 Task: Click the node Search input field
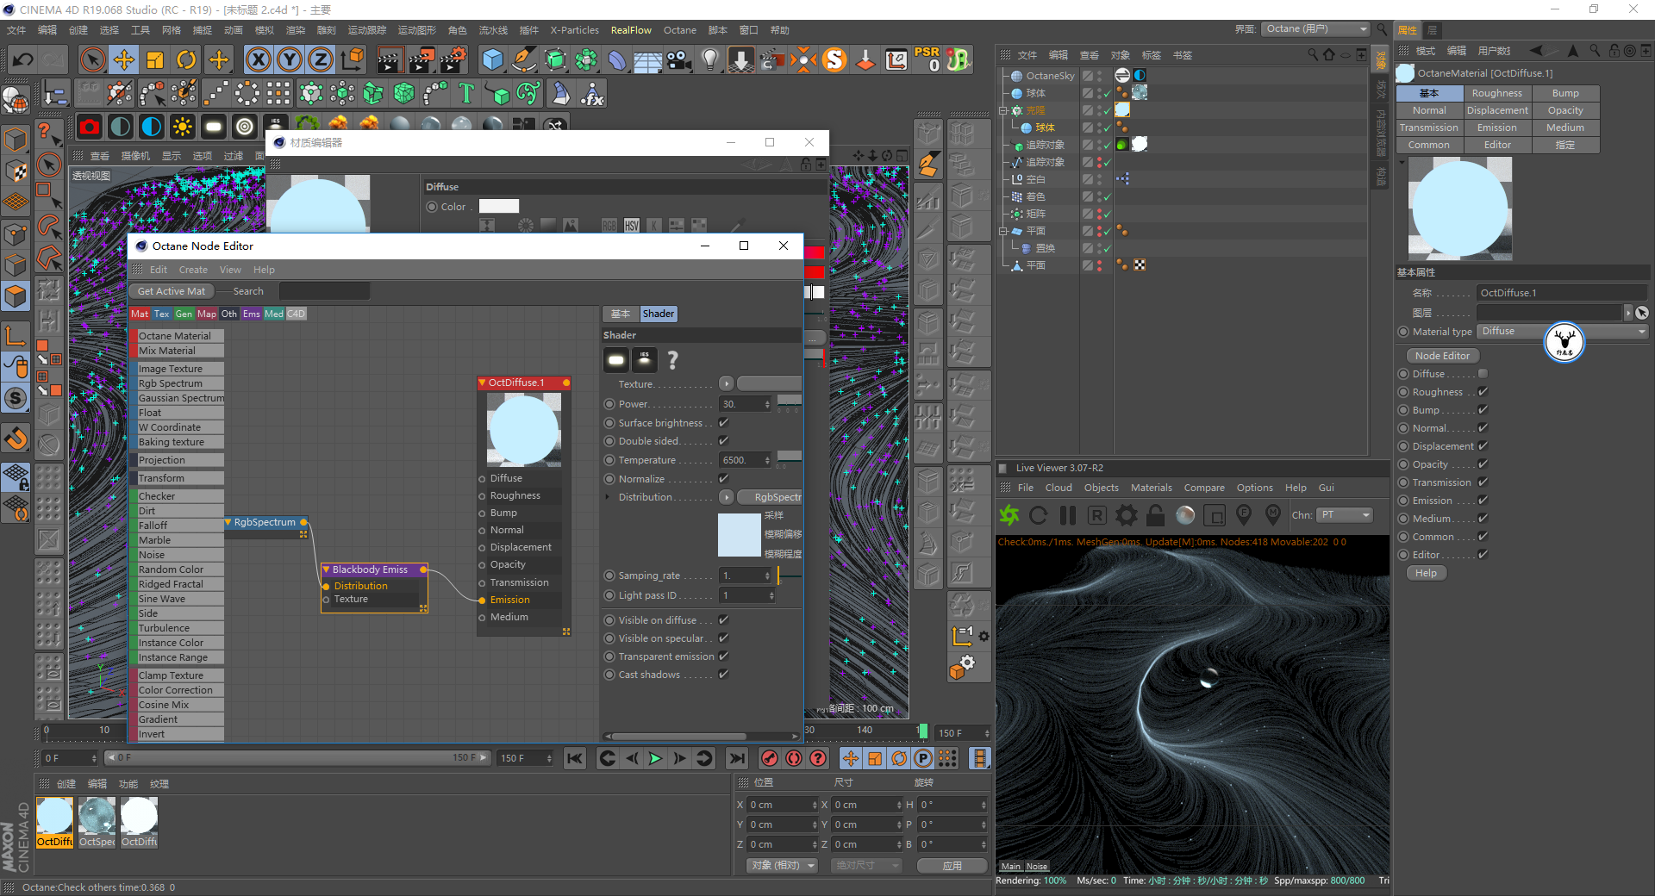point(324,291)
